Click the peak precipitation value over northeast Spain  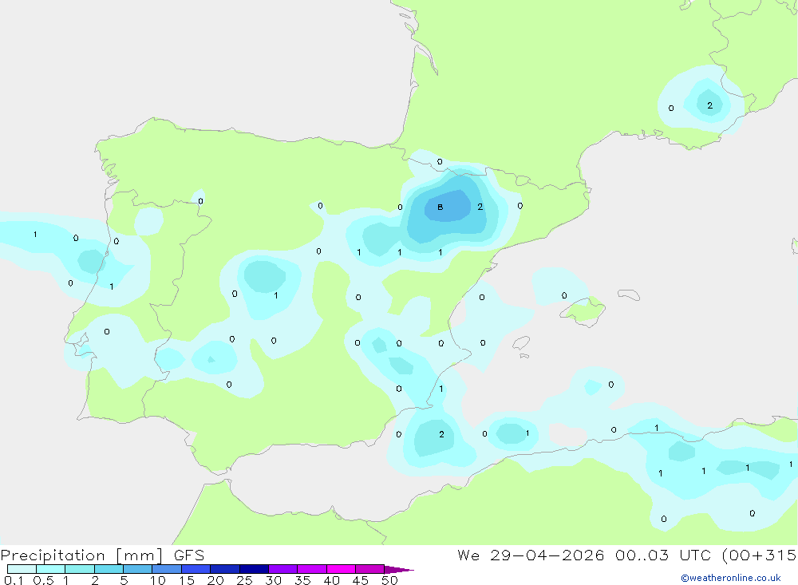point(440,207)
